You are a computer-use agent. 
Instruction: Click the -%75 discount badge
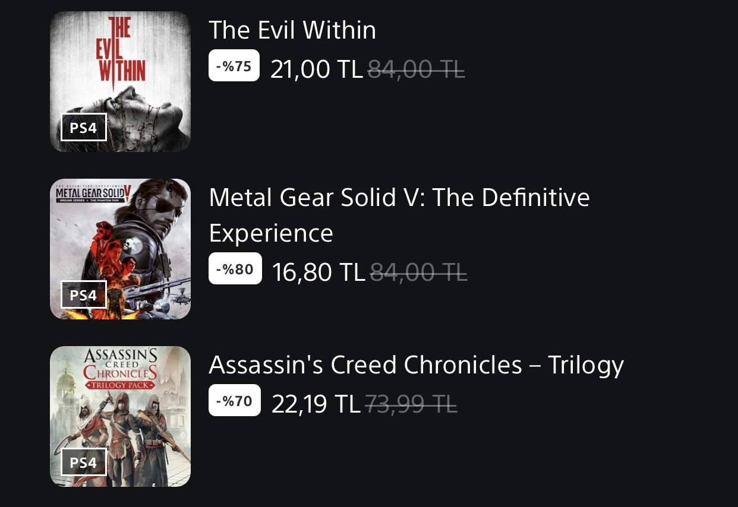coord(234,66)
